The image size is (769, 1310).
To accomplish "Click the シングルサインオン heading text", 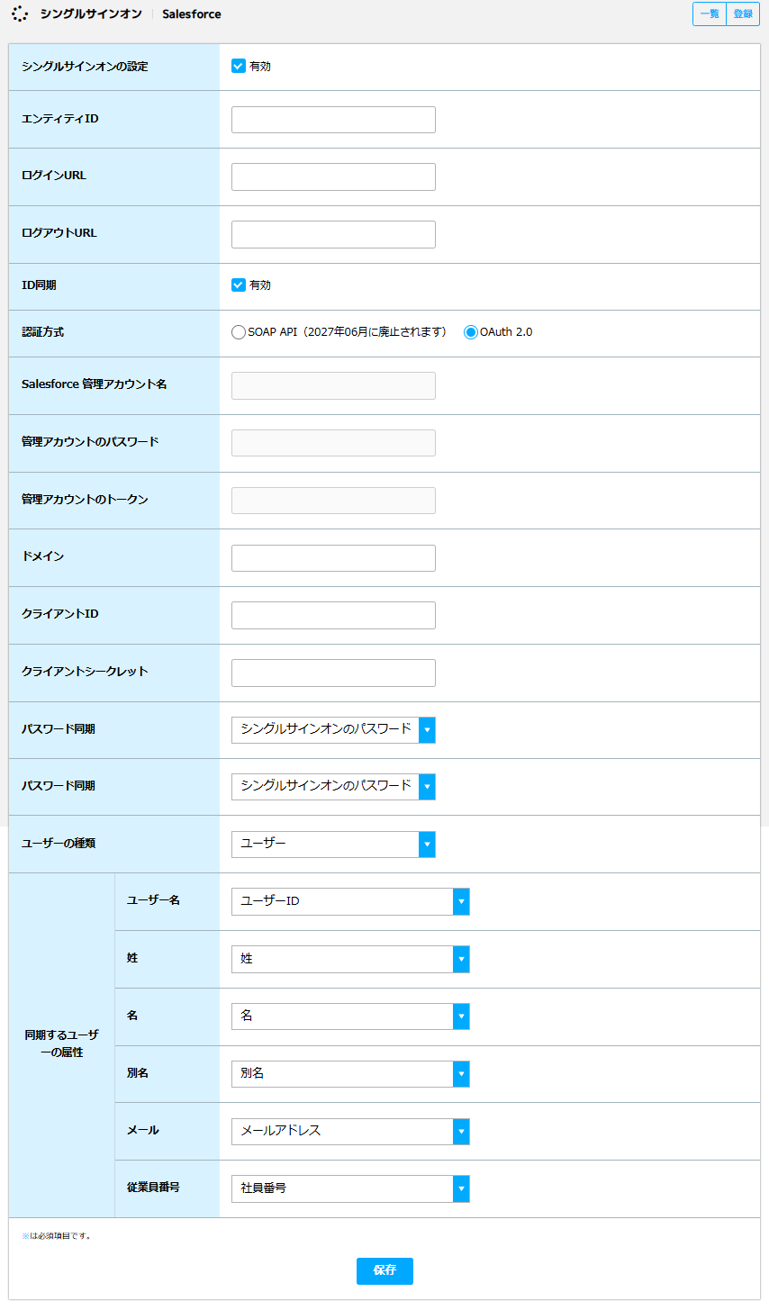I will tap(91, 14).
